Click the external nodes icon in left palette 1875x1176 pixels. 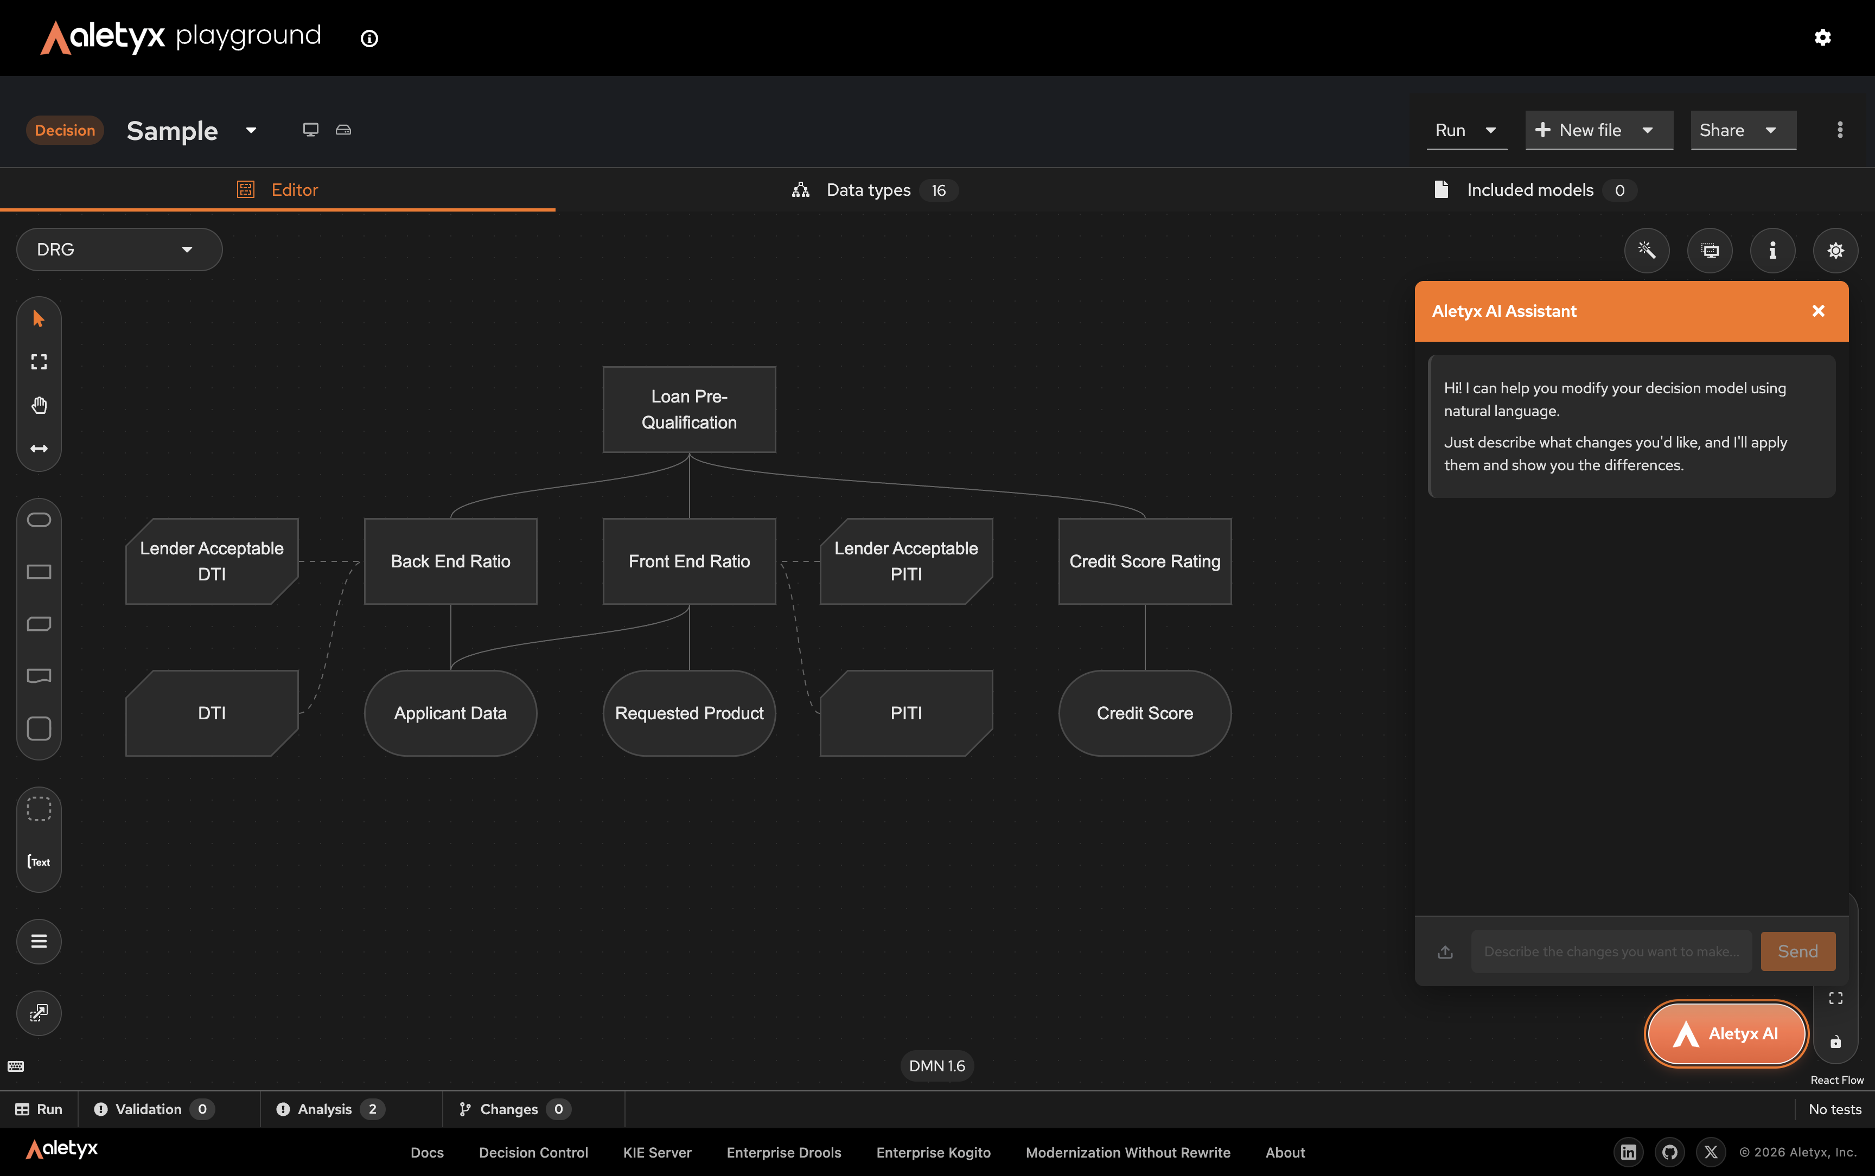pos(39,1013)
